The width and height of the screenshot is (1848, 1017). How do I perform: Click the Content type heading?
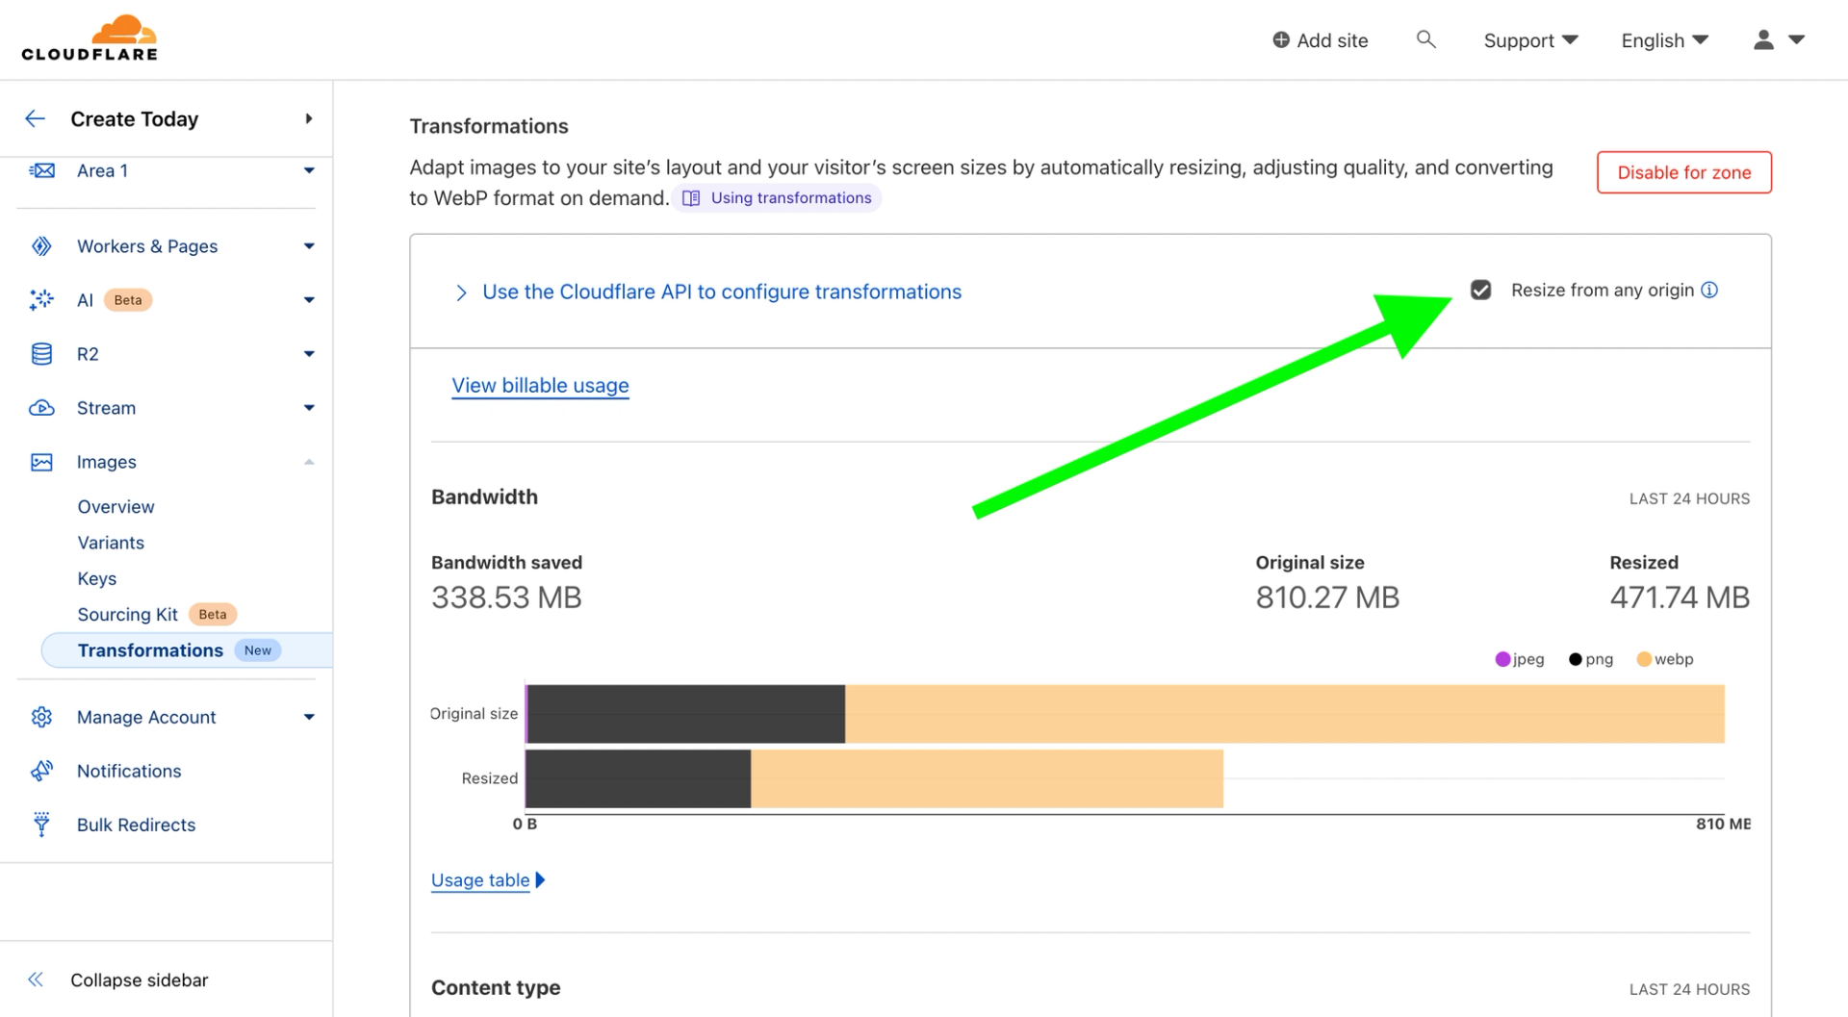pyautogui.click(x=496, y=987)
